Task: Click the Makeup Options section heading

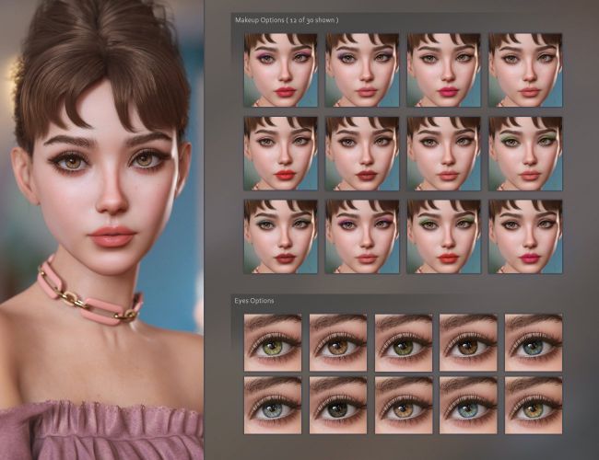Action: (x=291, y=19)
